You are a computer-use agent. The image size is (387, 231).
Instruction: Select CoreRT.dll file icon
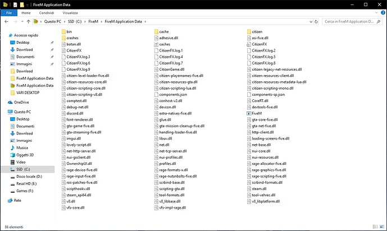pos(249,101)
